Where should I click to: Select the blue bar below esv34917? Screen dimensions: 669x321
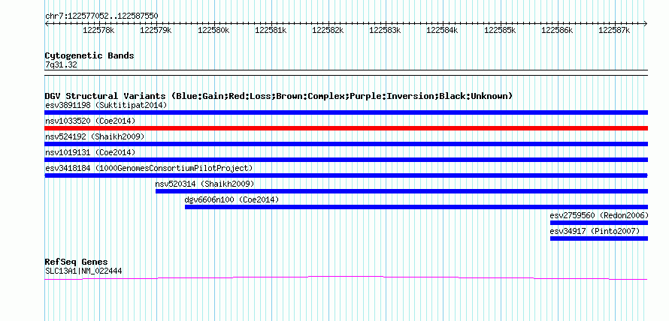click(599, 238)
